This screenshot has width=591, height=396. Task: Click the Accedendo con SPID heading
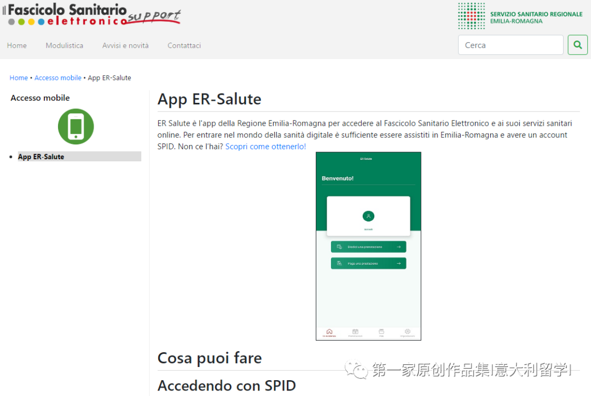click(x=227, y=386)
